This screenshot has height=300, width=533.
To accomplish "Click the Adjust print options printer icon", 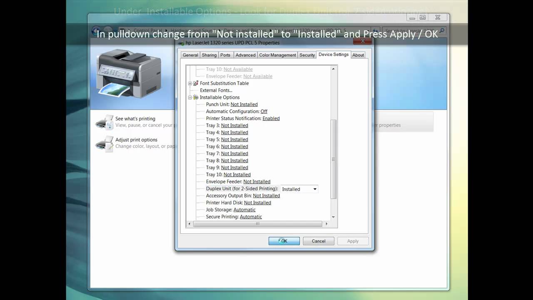I will pyautogui.click(x=104, y=143).
